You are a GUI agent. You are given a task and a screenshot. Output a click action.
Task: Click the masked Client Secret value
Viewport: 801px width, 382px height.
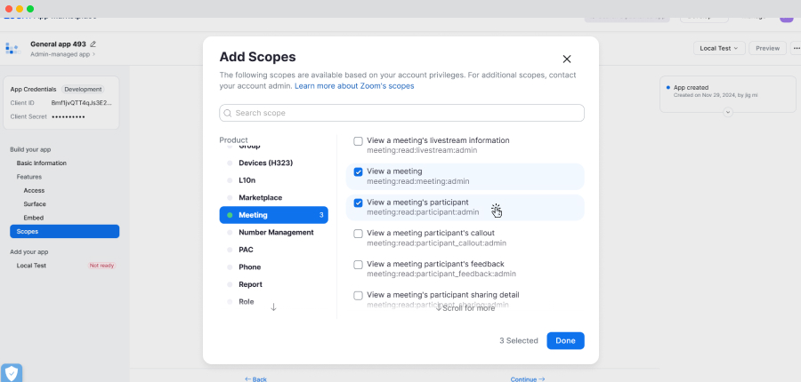pos(68,116)
